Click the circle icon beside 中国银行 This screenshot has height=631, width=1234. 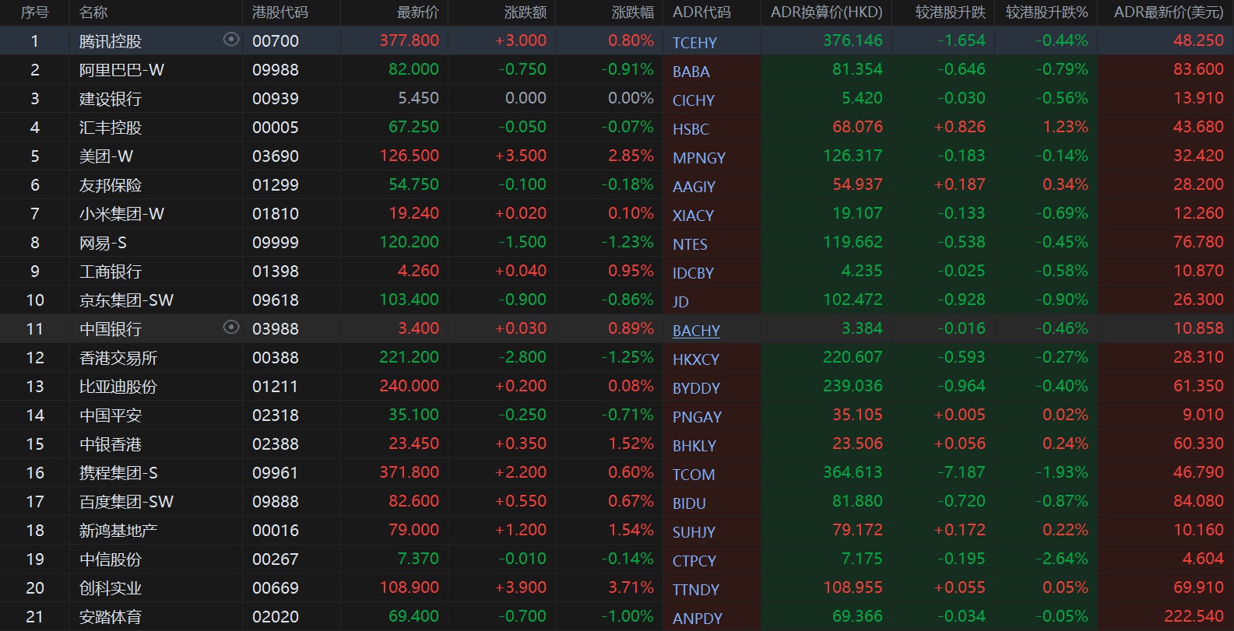(x=231, y=328)
